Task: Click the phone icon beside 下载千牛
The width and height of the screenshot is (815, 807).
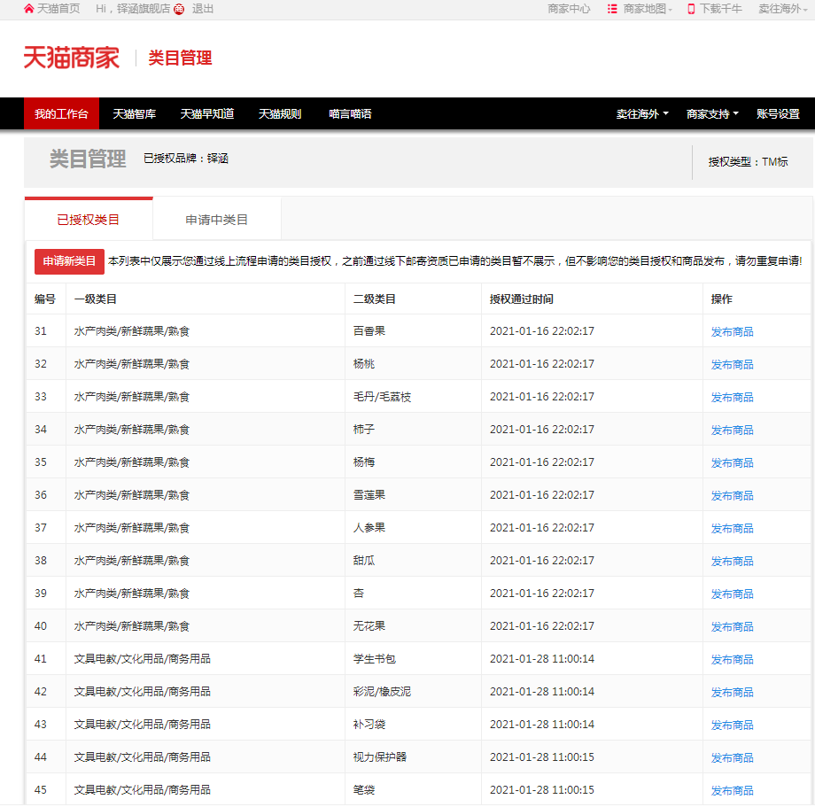Action: [x=691, y=9]
